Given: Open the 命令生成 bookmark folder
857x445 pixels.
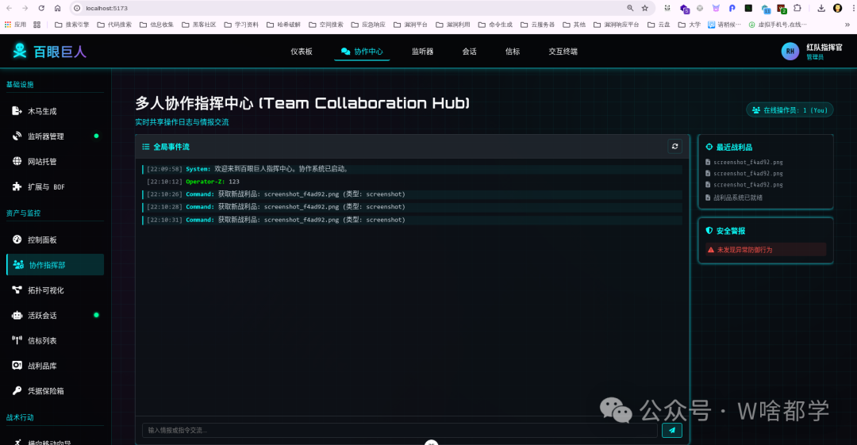Looking at the screenshot, I should coord(495,25).
